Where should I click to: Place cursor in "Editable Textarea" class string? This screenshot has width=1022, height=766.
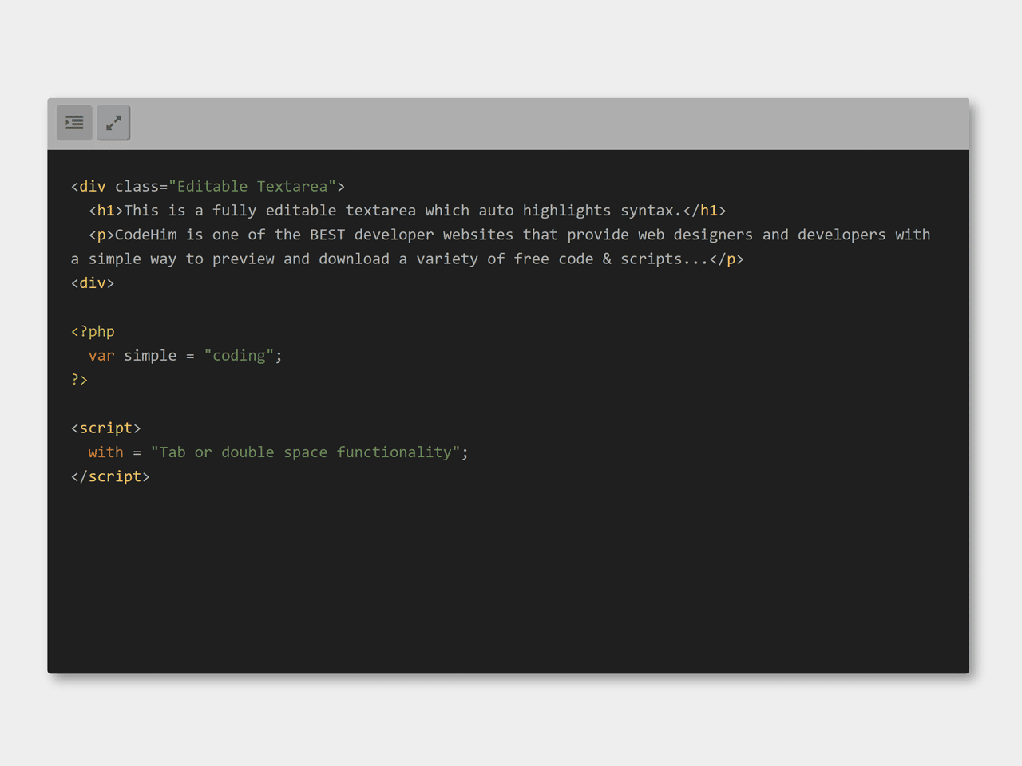tap(252, 186)
